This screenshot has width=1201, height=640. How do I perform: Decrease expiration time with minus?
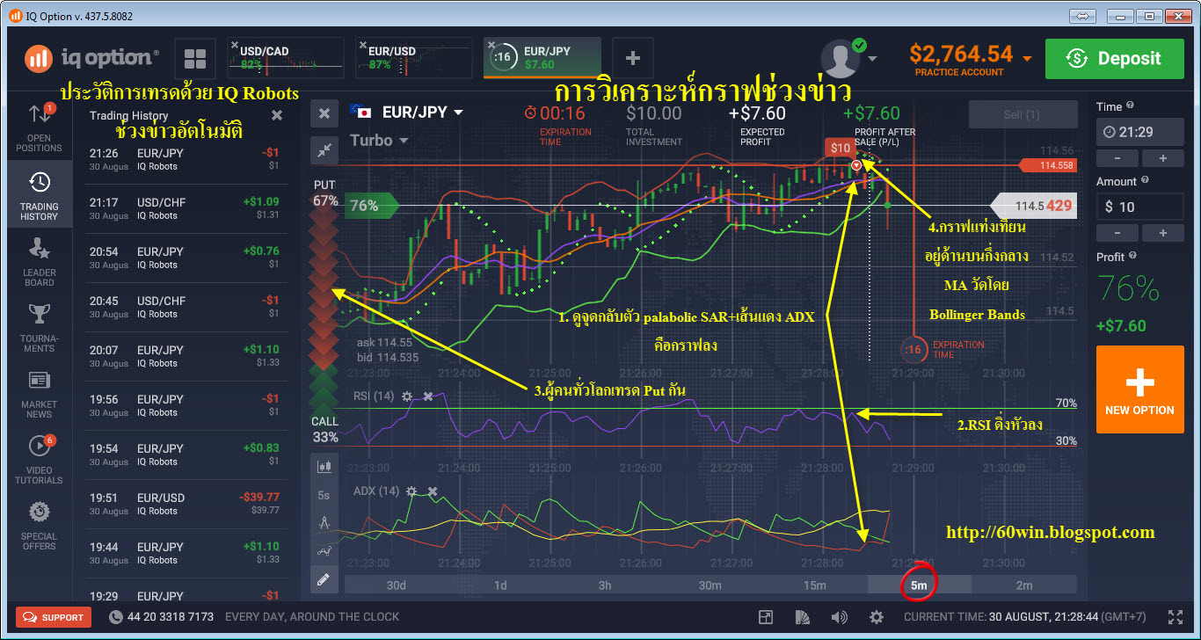click(1118, 158)
